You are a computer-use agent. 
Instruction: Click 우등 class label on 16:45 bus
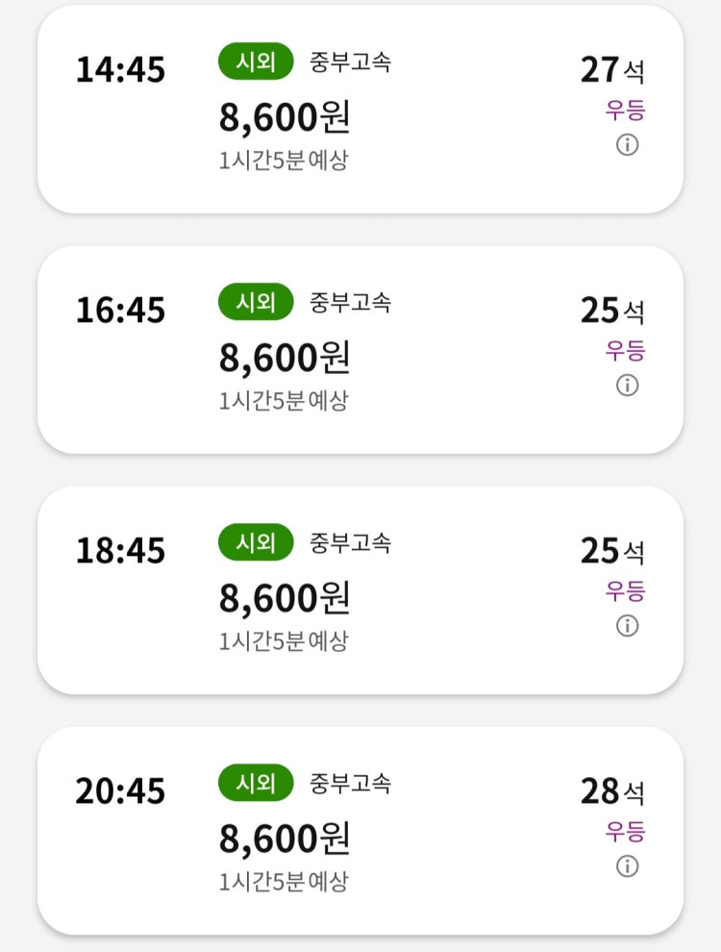coord(625,351)
